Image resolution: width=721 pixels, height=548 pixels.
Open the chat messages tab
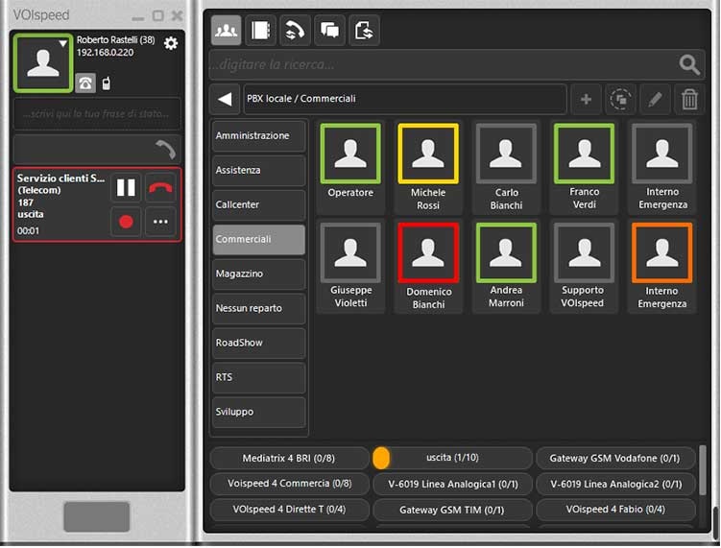329,30
